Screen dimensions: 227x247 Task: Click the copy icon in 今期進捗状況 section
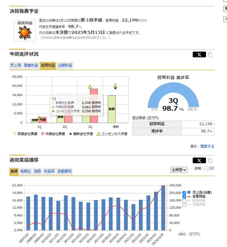210,55
